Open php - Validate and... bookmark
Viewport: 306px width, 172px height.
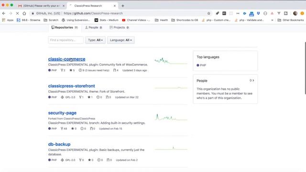point(249,20)
